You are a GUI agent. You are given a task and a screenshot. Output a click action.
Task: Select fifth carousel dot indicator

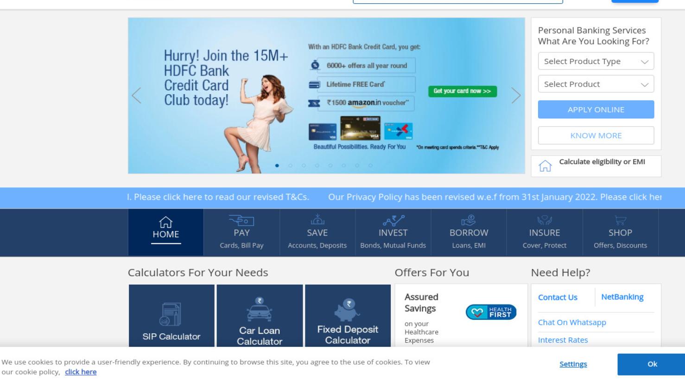[330, 165]
